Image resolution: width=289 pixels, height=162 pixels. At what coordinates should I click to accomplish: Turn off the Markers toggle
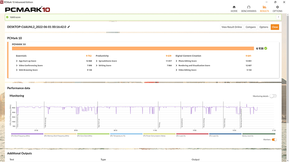274,140
